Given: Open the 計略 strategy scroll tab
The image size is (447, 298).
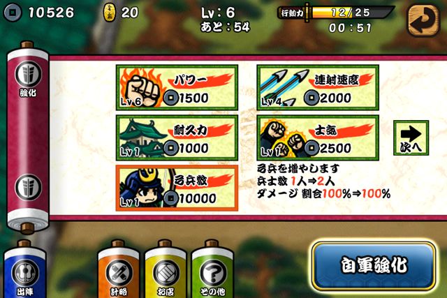Looking at the screenshot, I should (x=118, y=271).
